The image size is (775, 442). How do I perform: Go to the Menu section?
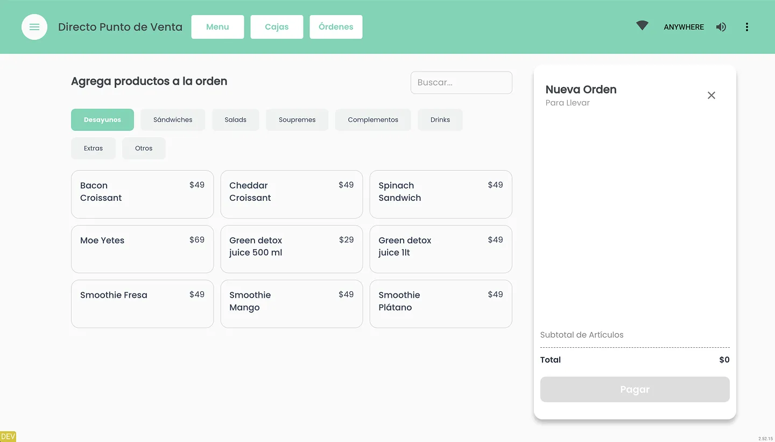pos(217,27)
